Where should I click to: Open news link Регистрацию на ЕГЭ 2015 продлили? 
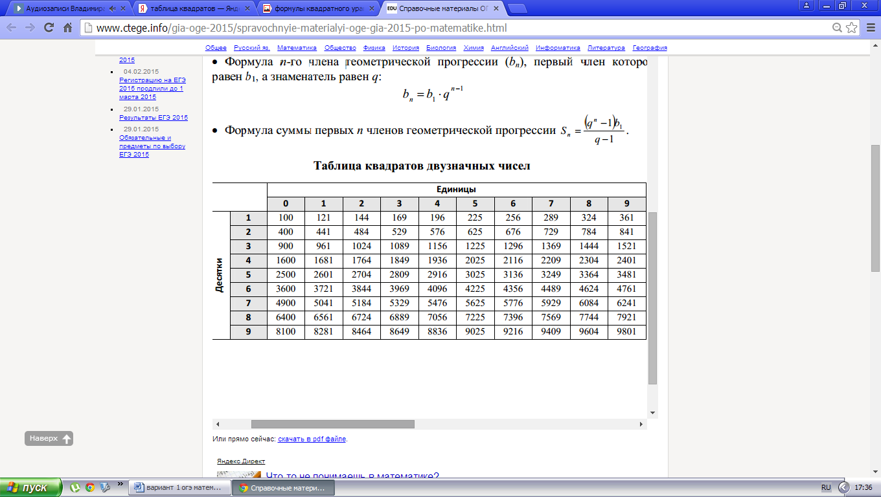click(x=152, y=88)
